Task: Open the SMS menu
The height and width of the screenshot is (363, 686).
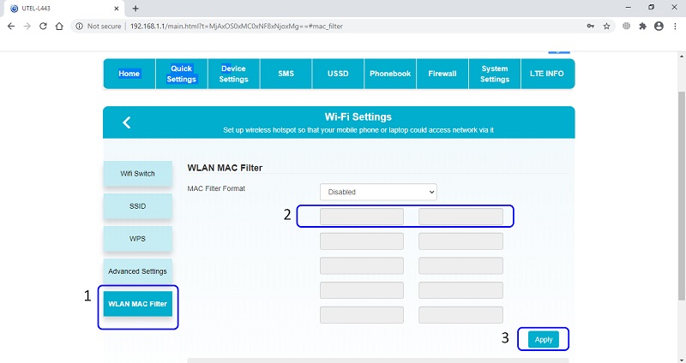Action: 286,74
